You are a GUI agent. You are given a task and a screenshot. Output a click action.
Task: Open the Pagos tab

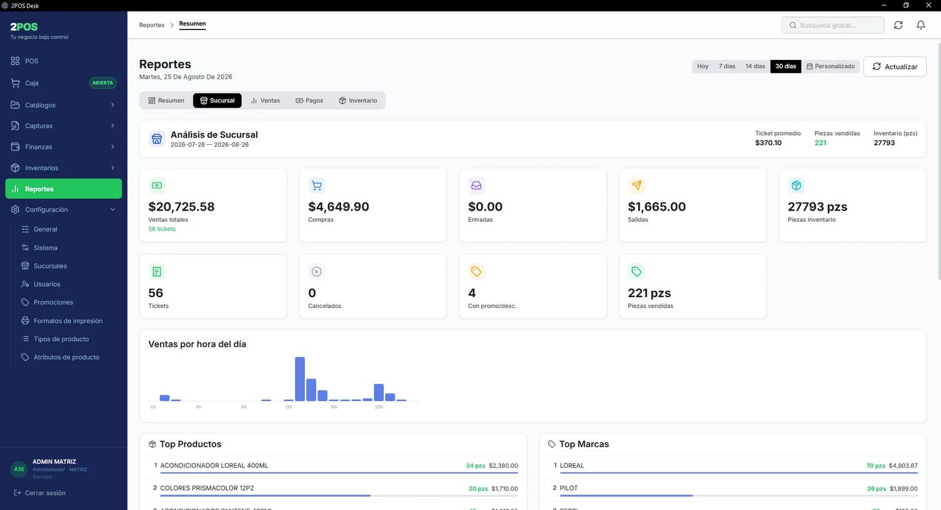(x=309, y=101)
